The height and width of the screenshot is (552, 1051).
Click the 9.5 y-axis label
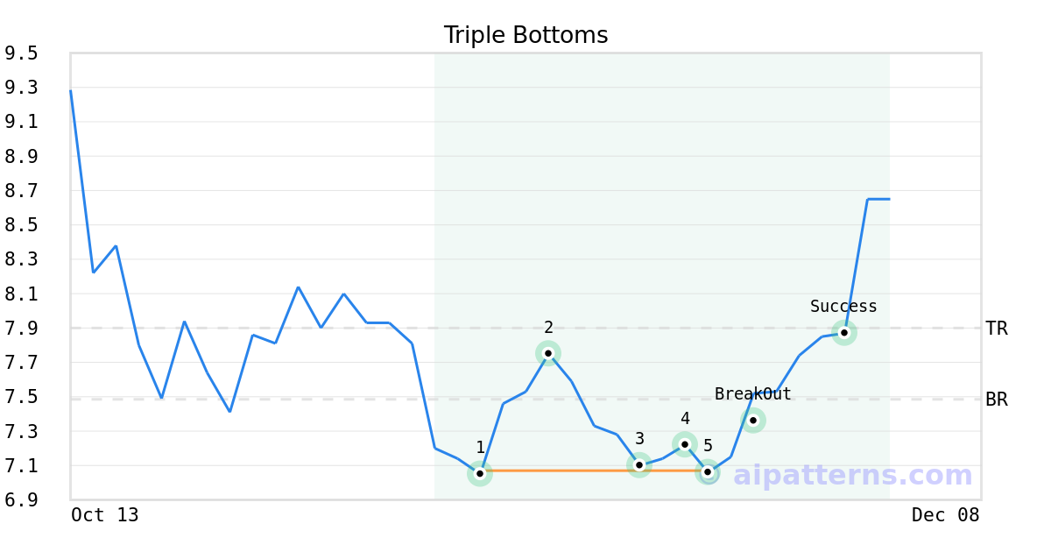tap(21, 53)
